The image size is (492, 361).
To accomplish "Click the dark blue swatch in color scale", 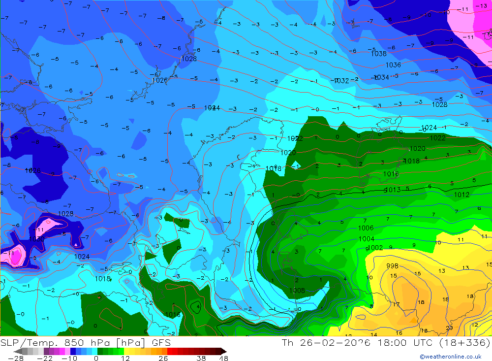I will pyautogui.click(x=73, y=351).
